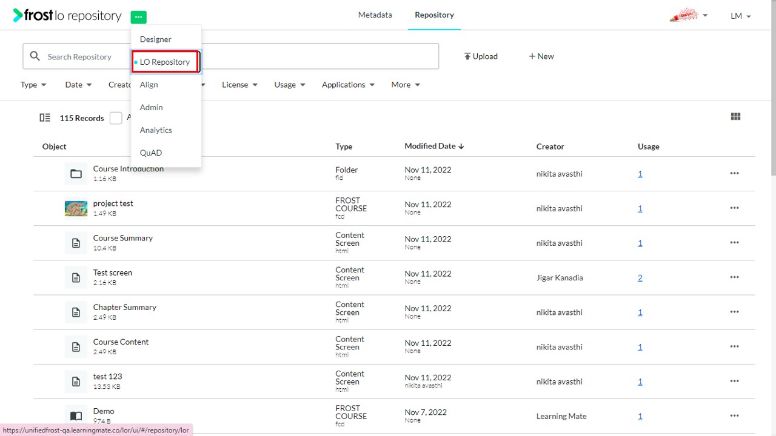Screen dimensions: 776x436
Task: Expand the License filter dropdown
Action: 239,85
